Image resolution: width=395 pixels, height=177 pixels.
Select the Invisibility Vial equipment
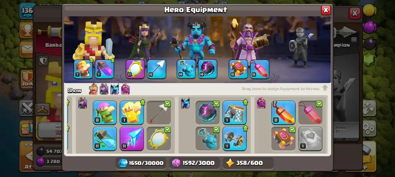click(x=105, y=139)
